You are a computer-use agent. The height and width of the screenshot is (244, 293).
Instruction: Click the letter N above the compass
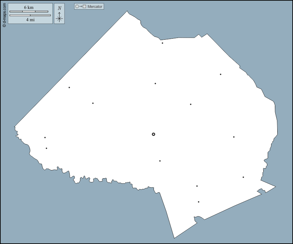click(x=59, y=8)
